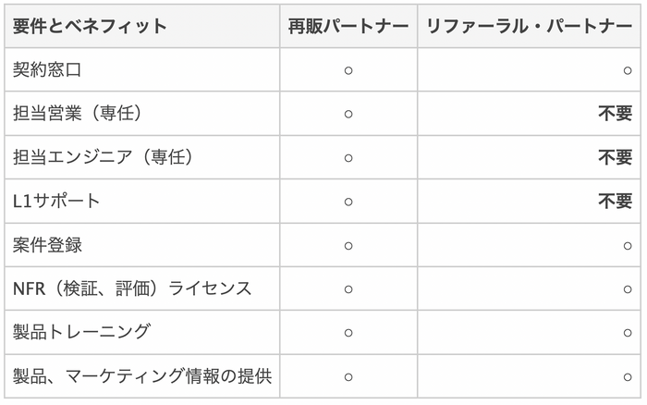647x405 pixels.
Task: Click the 再販パートナー column header
Action: tap(348, 26)
